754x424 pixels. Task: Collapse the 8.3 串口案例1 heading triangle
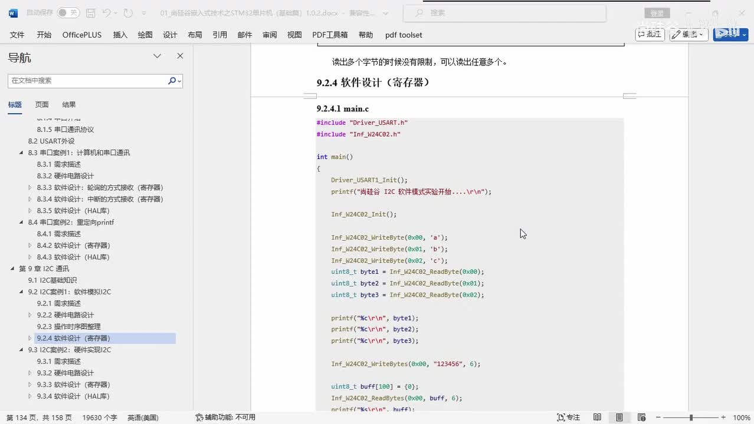22,153
